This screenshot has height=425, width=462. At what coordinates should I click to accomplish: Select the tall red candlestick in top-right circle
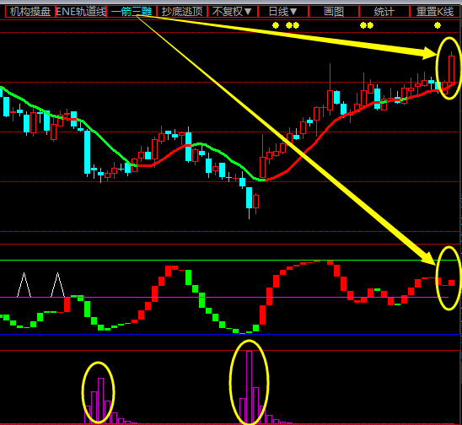[x=451, y=69]
